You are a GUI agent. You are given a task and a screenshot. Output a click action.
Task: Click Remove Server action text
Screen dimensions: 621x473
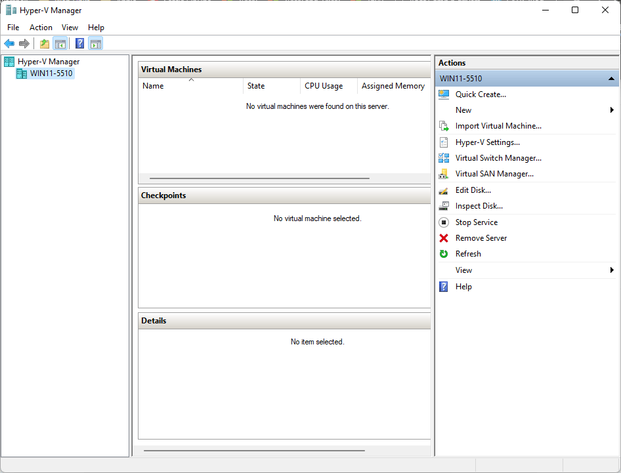pos(481,238)
